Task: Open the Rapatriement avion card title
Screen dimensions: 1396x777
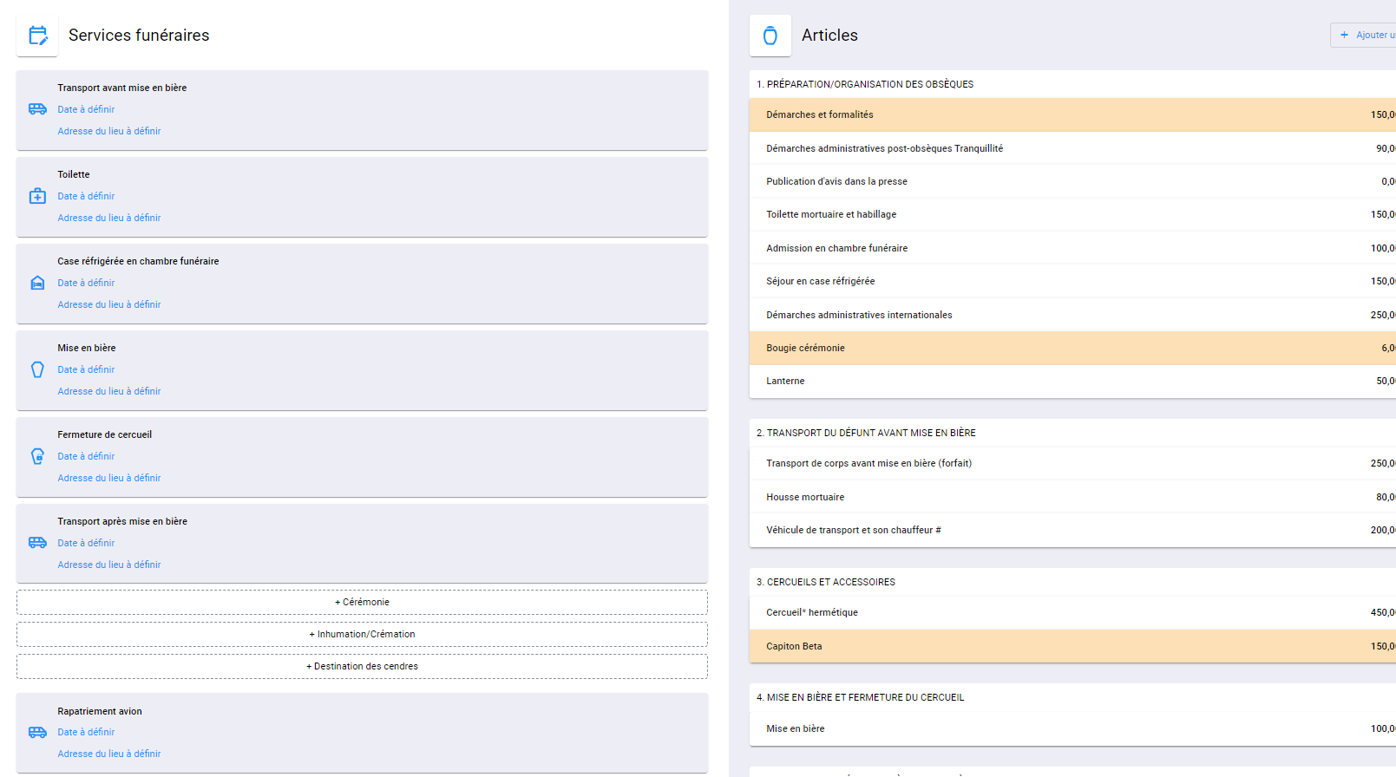Action: (x=100, y=711)
